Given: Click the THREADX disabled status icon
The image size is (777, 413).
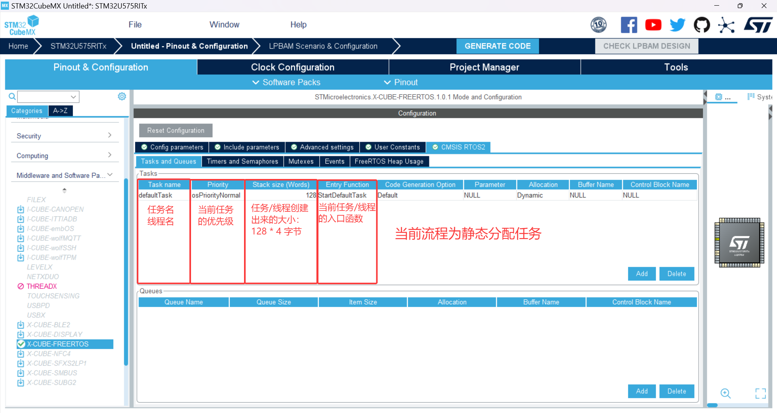Looking at the screenshot, I should point(21,286).
